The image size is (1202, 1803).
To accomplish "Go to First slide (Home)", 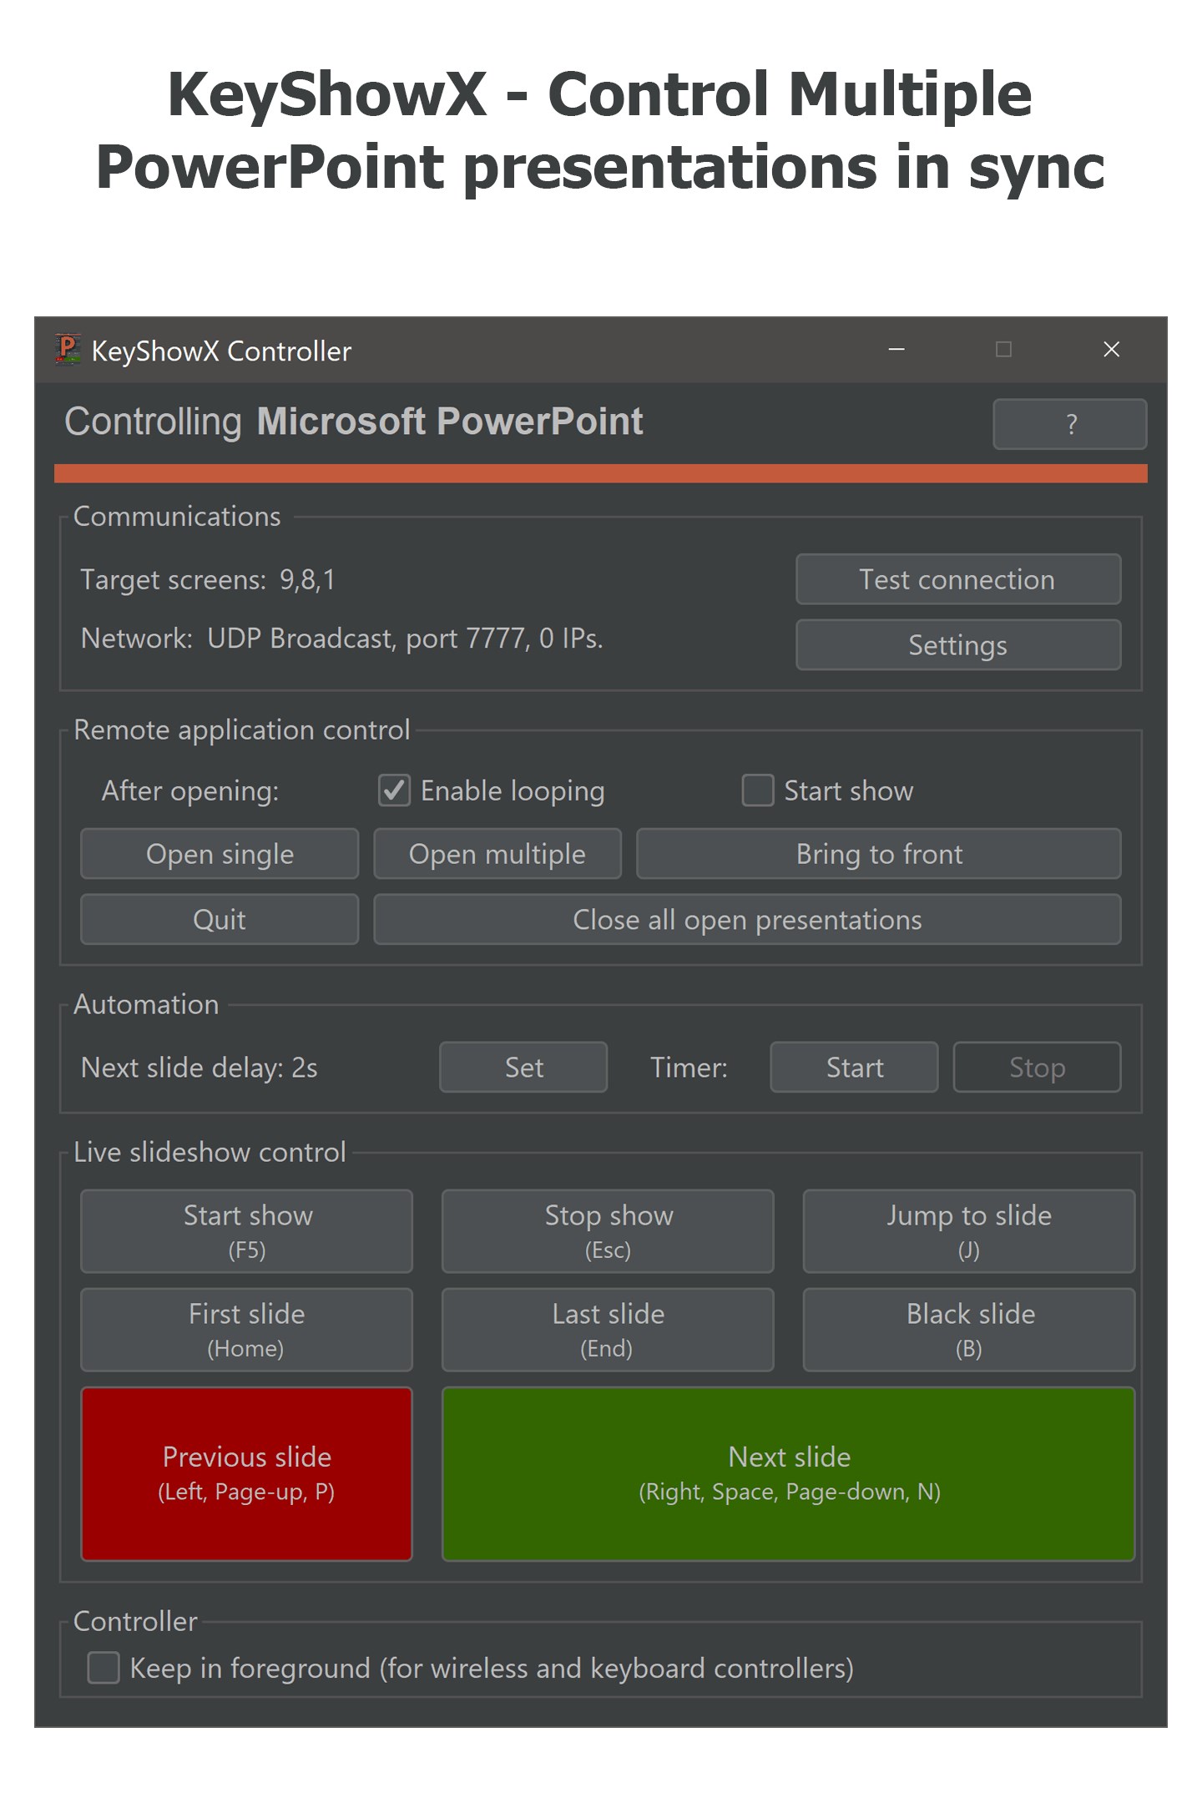I will coord(247,1330).
